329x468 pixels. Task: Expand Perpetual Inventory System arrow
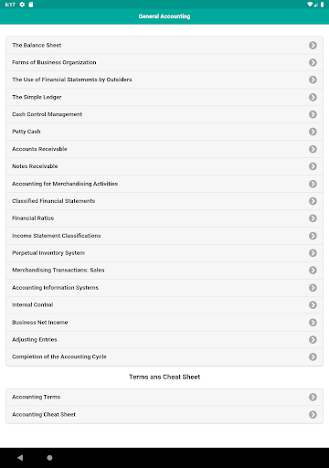point(313,253)
